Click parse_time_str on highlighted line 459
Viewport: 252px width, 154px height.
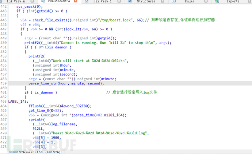click(x=43, y=83)
